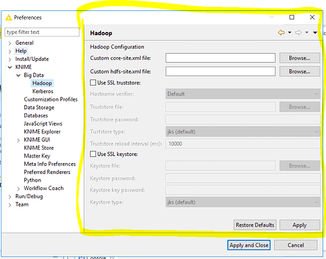Viewport: 326px width, 259px height.
Task: Click the KNIME Preferences window icon
Action: coord(8,17)
